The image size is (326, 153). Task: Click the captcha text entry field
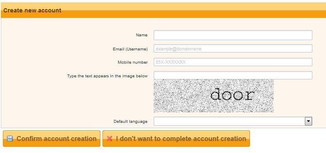pyautogui.click(x=233, y=75)
